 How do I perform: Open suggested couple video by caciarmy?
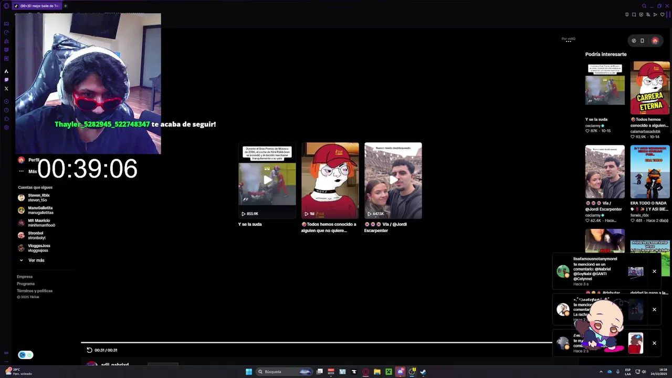pos(605,172)
